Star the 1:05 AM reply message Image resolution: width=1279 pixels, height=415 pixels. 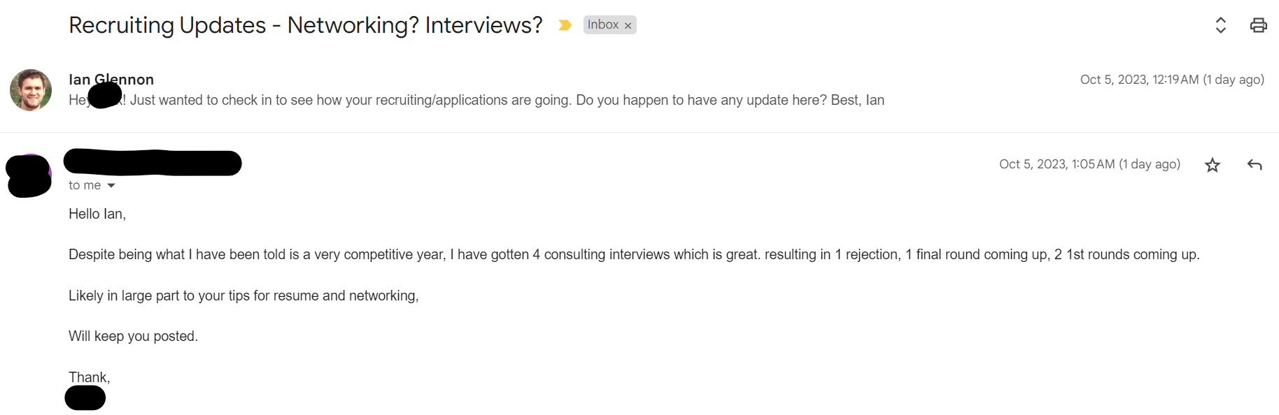click(1213, 165)
